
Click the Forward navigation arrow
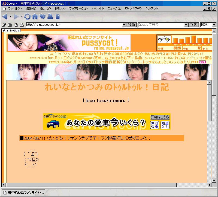(x=16, y=16)
